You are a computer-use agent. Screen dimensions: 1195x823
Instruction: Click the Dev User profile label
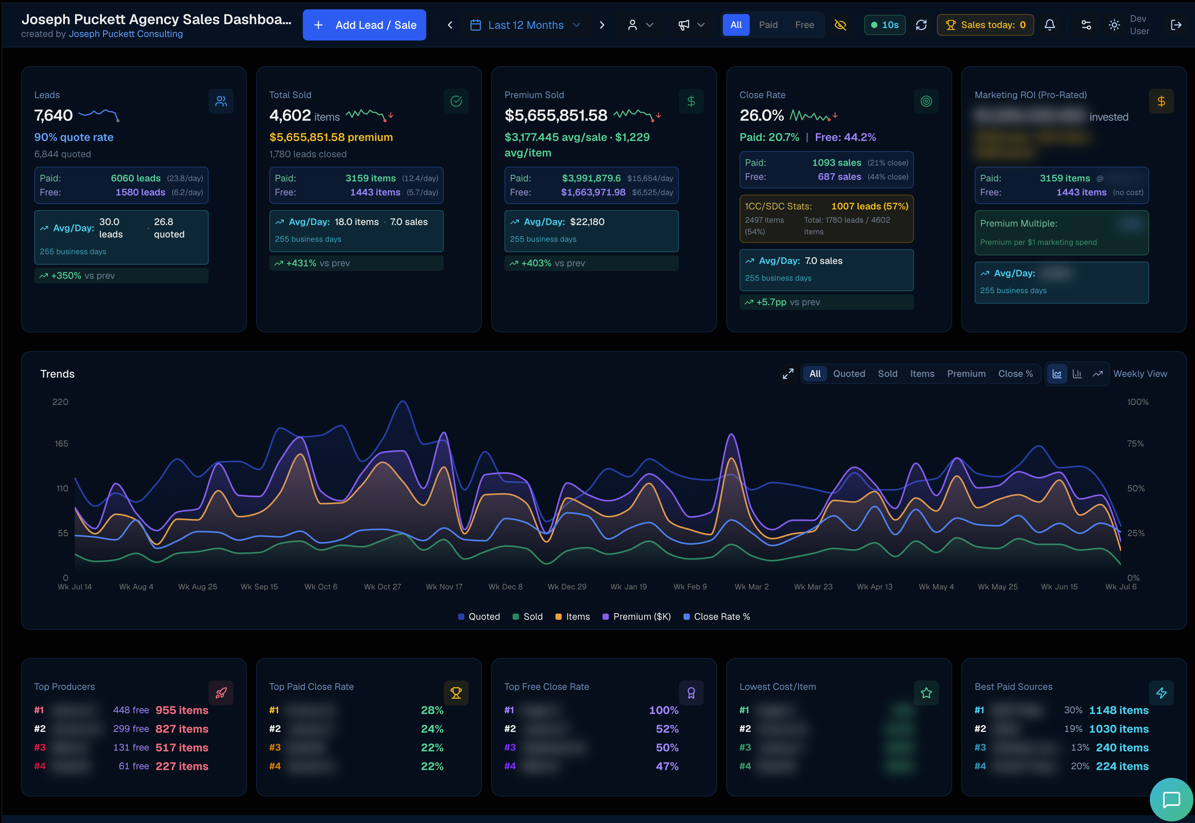click(1139, 25)
